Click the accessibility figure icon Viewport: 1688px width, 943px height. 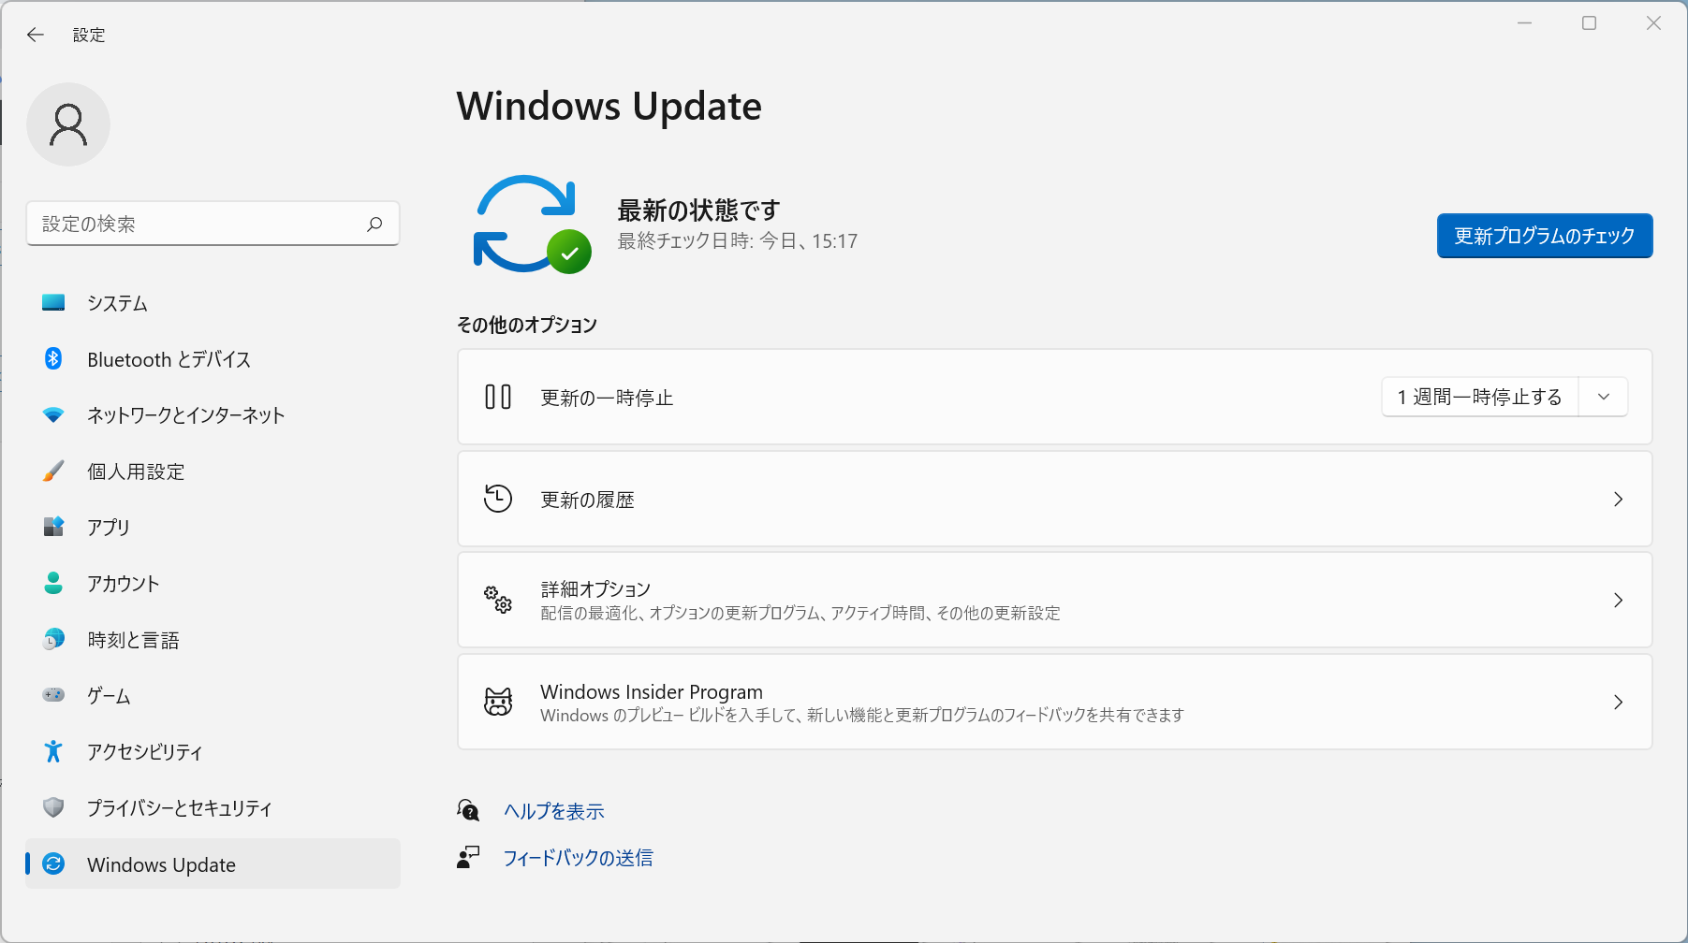[x=53, y=751]
